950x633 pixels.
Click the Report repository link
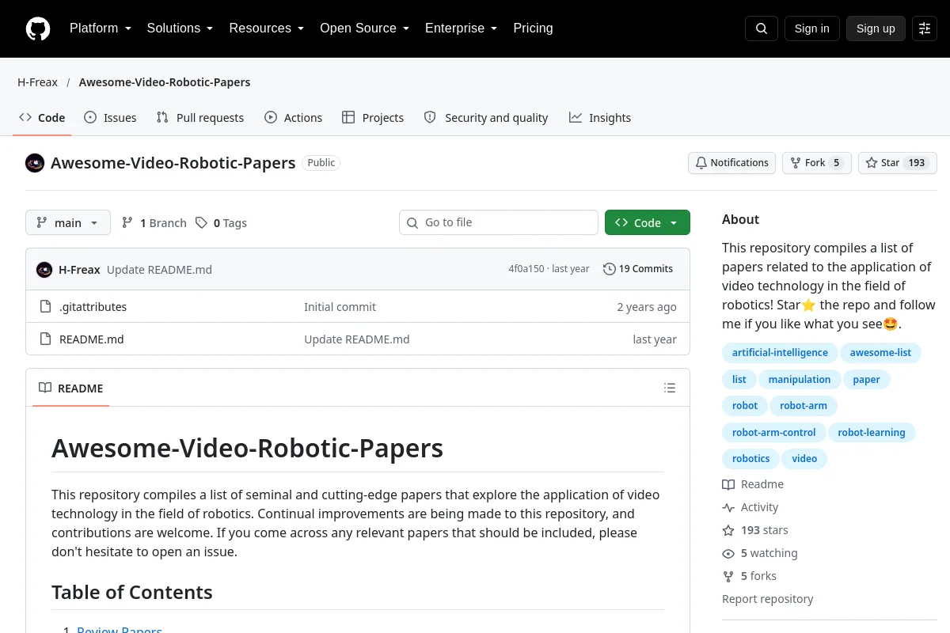pos(767,599)
